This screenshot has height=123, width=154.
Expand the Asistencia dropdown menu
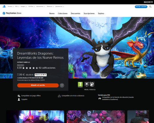point(59,6)
